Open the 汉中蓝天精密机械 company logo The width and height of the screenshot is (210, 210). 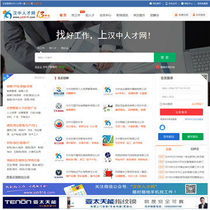(59, 157)
